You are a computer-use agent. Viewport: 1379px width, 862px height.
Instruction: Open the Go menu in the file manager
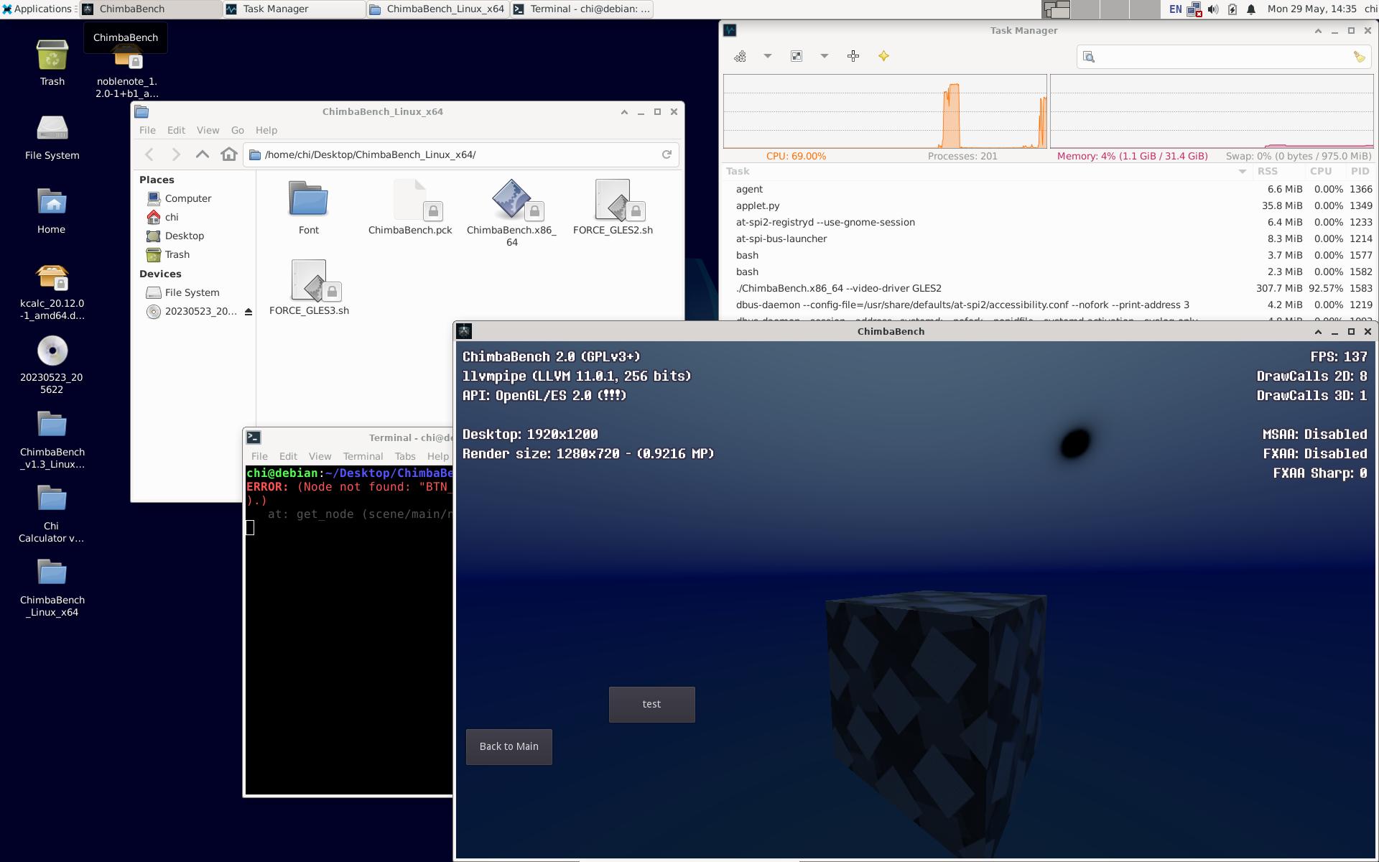[x=237, y=130]
